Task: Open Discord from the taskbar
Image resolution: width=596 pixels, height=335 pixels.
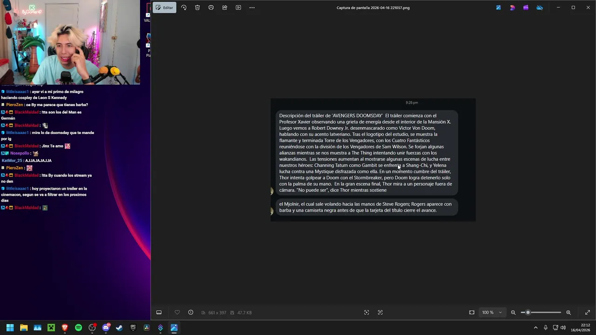Action: (106, 328)
